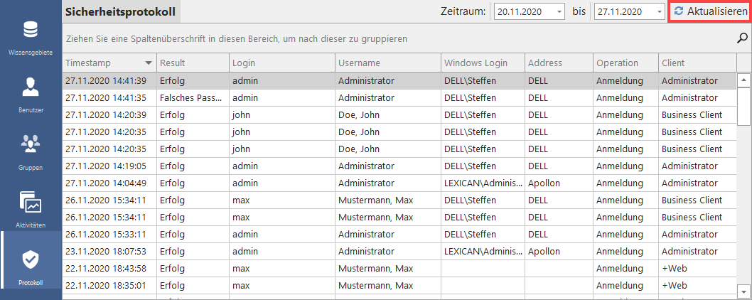Sort by the Windows Login column
752x300 pixels.
pos(476,63)
